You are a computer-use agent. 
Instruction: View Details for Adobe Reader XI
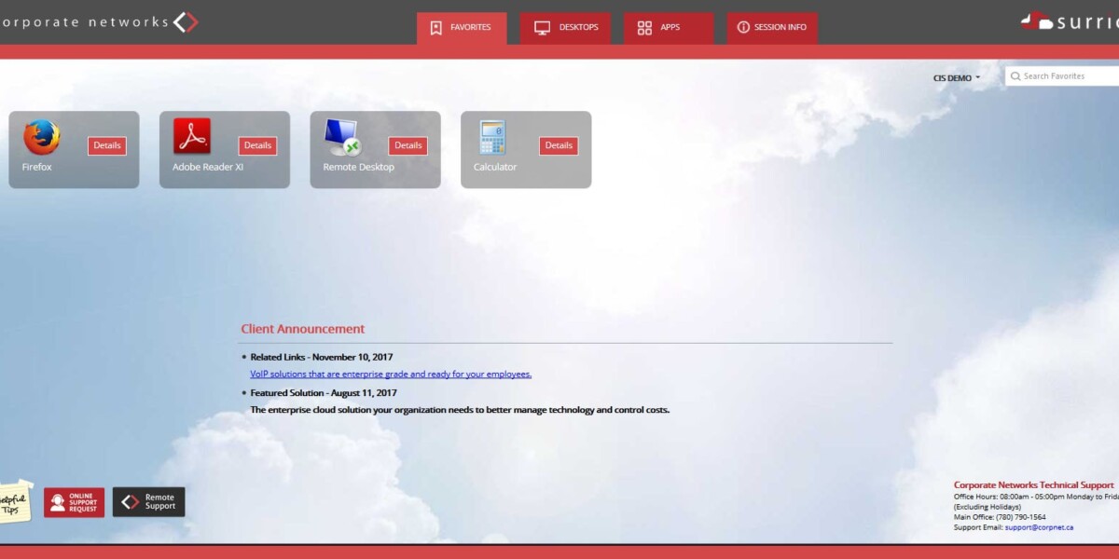tap(257, 145)
